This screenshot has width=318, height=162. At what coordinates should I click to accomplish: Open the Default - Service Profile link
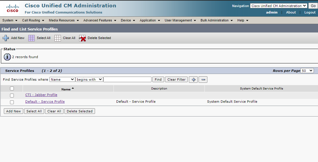(45, 102)
